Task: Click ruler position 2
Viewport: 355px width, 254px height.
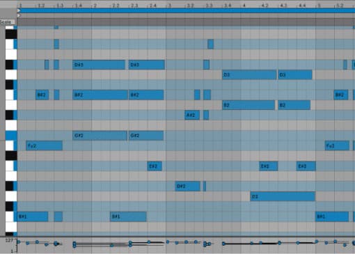Action: pyautogui.click(x=95, y=6)
